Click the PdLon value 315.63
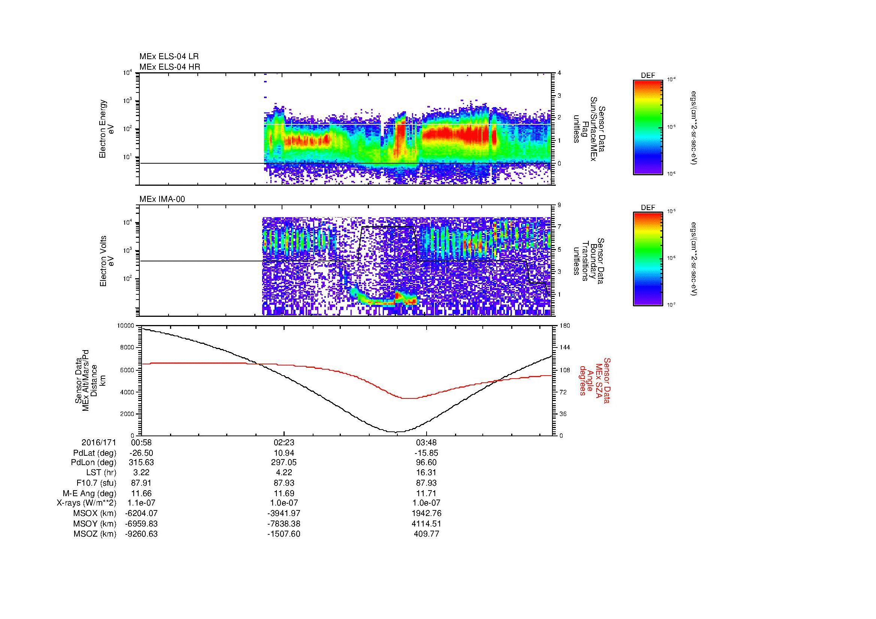Viewport: 876px width, 619px height. click(x=141, y=462)
